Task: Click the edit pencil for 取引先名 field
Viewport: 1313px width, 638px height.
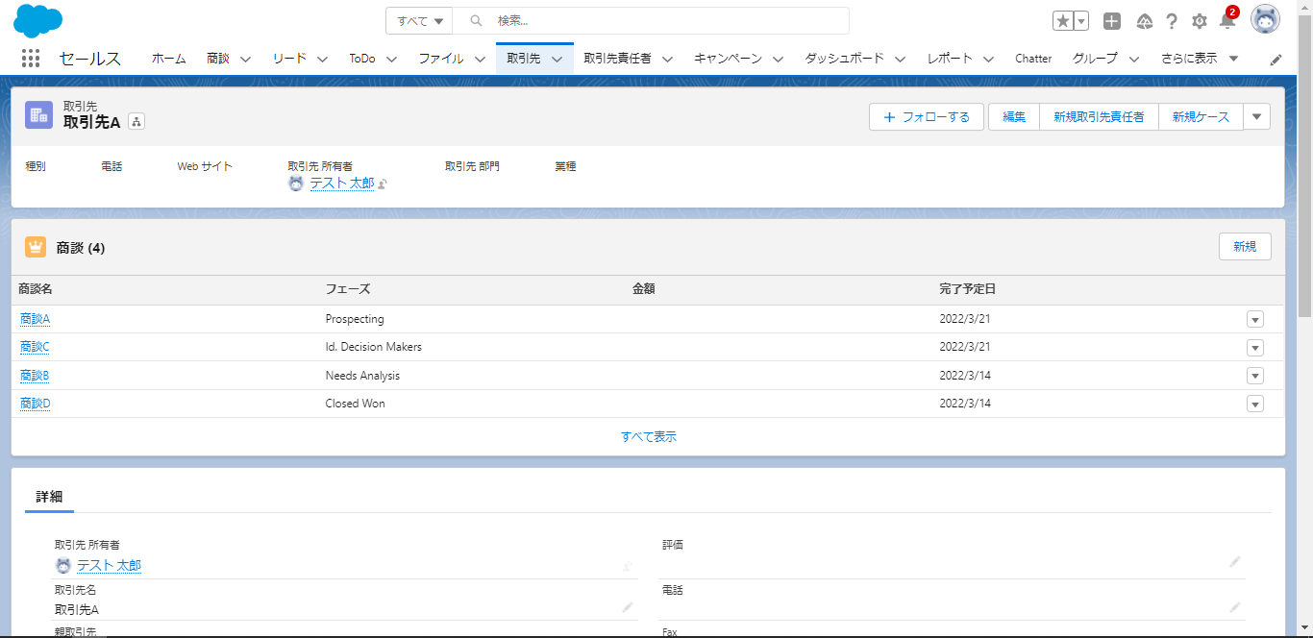Action: point(628,607)
